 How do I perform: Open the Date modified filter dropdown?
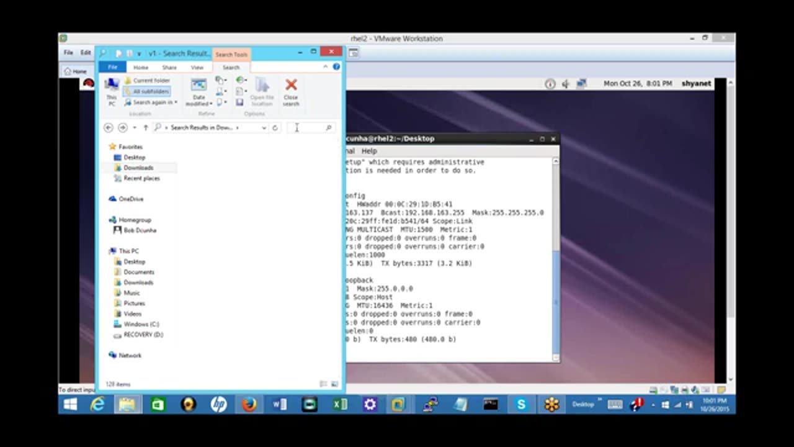click(199, 93)
